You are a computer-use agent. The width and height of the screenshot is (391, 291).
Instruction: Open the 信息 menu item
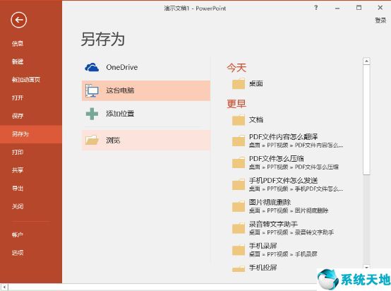[x=18, y=44]
